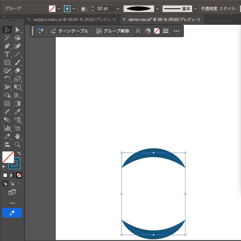Activate the Curvature tool

[17, 46]
